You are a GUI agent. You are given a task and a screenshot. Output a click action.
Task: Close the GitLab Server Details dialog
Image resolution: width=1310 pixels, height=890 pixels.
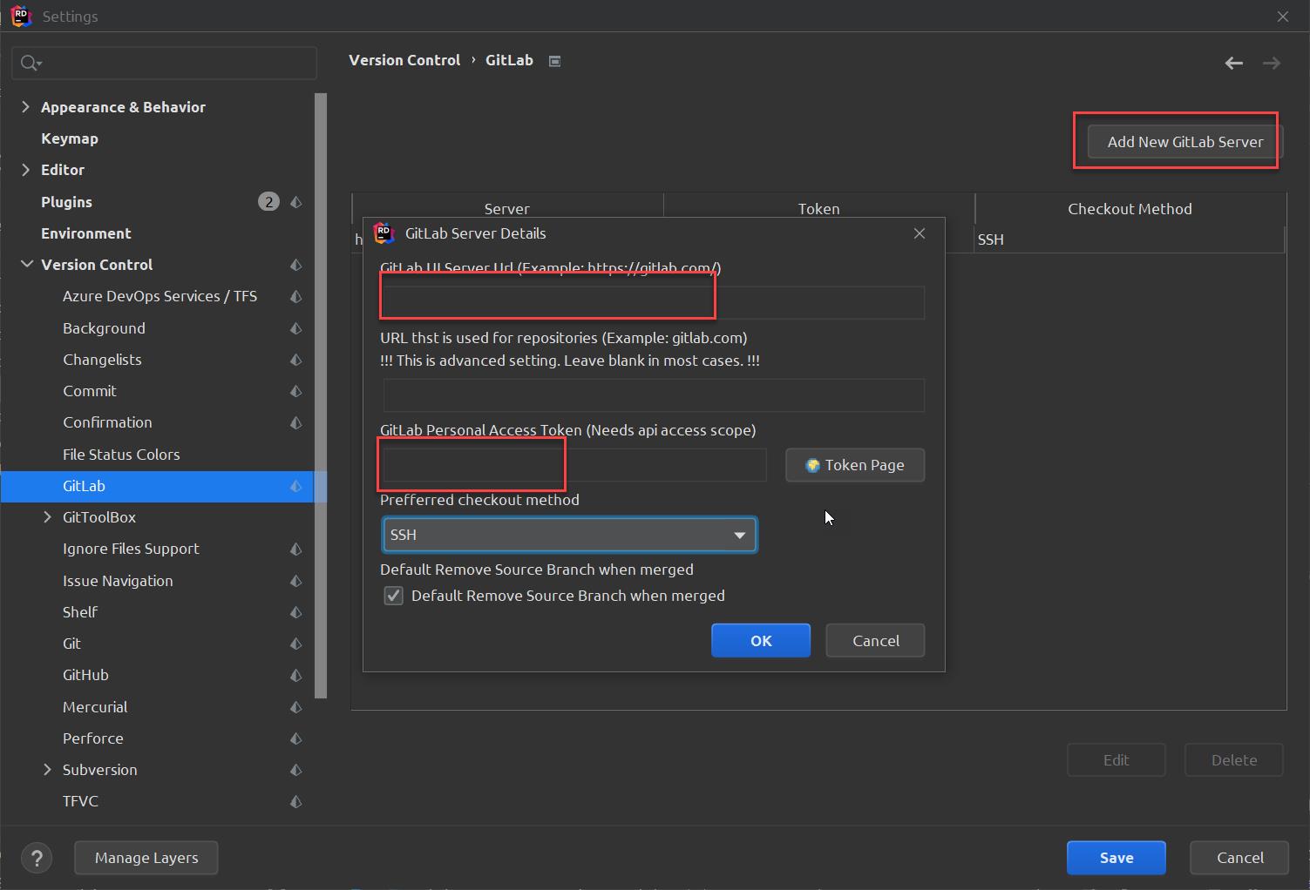click(x=920, y=233)
